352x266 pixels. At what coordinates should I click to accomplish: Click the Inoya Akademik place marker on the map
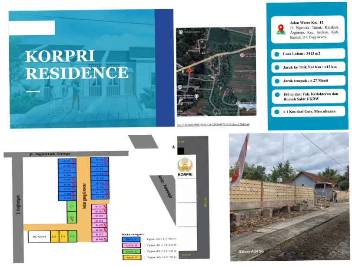coord(242,56)
